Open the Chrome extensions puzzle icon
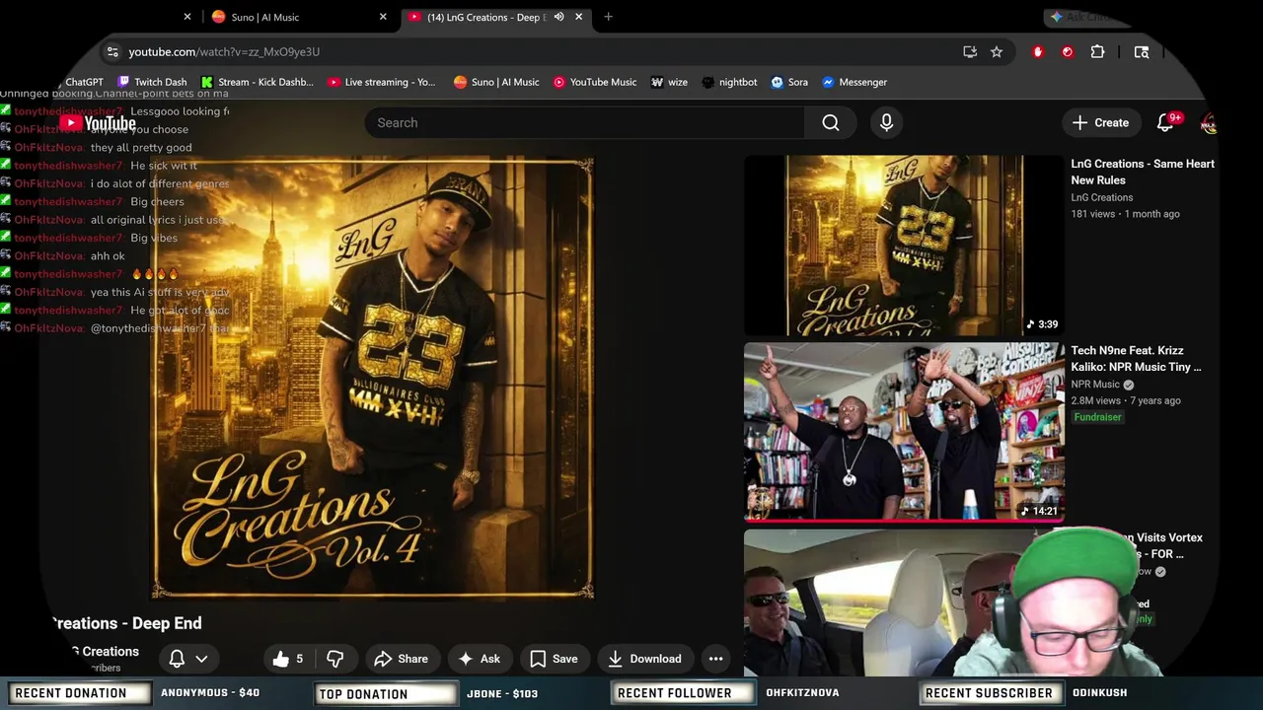This screenshot has height=710, width=1263. click(1097, 51)
